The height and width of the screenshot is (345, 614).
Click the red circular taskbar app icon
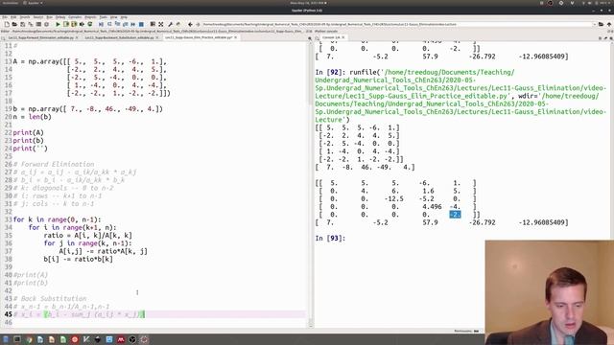pyautogui.click(x=75, y=339)
